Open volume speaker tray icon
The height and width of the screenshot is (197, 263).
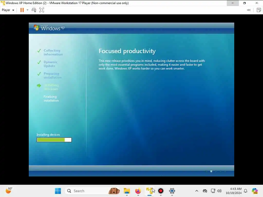click(219, 191)
